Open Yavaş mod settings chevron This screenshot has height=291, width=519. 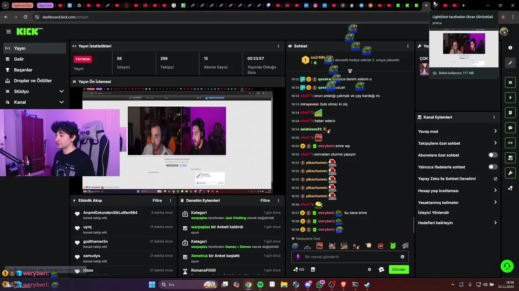click(x=495, y=131)
